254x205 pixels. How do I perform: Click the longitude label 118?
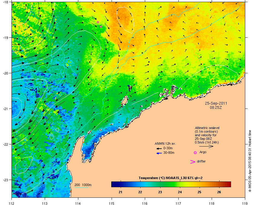212,203
